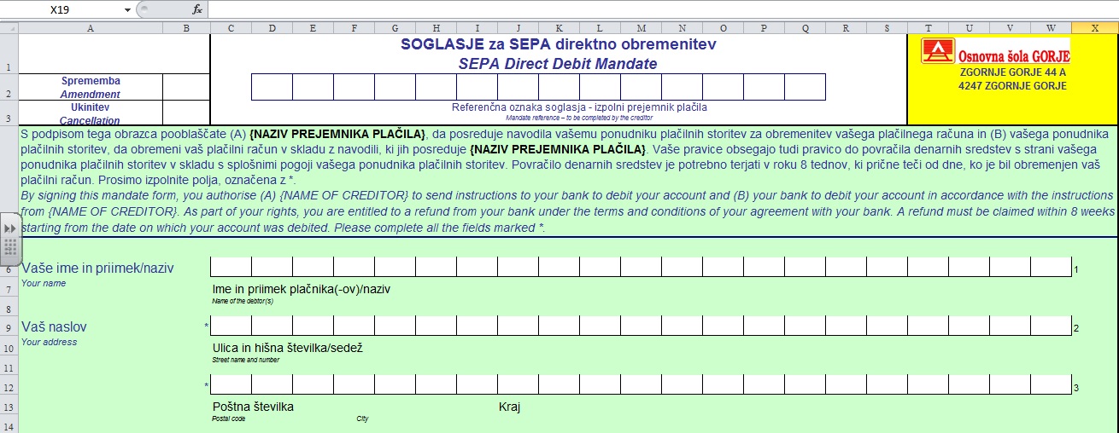Click Ulica in hišna številka/sedež text
Image resolution: width=1119 pixels, height=433 pixels.
(288, 348)
